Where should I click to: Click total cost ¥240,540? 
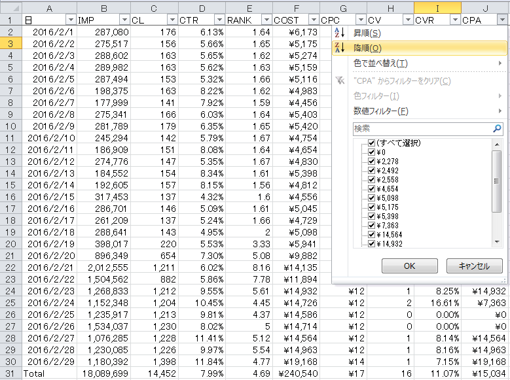297,373
